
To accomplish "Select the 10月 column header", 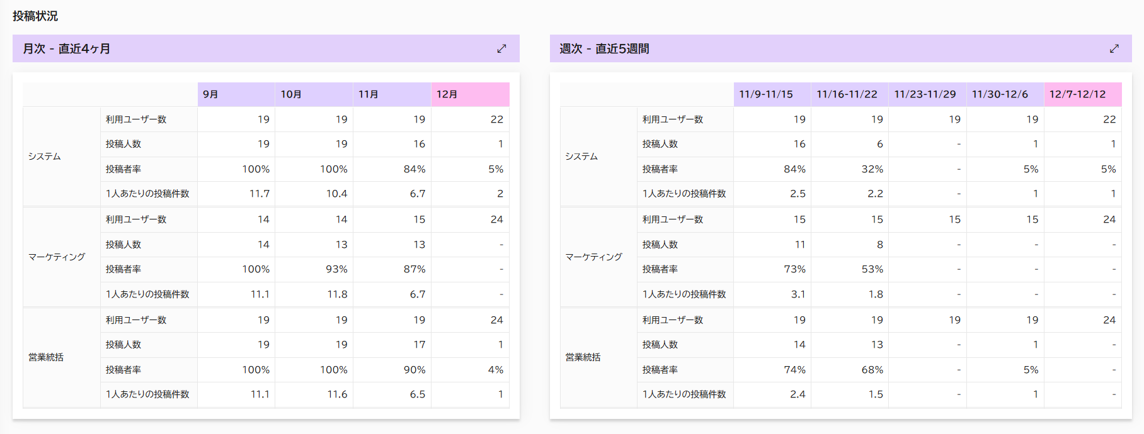I will click(314, 94).
